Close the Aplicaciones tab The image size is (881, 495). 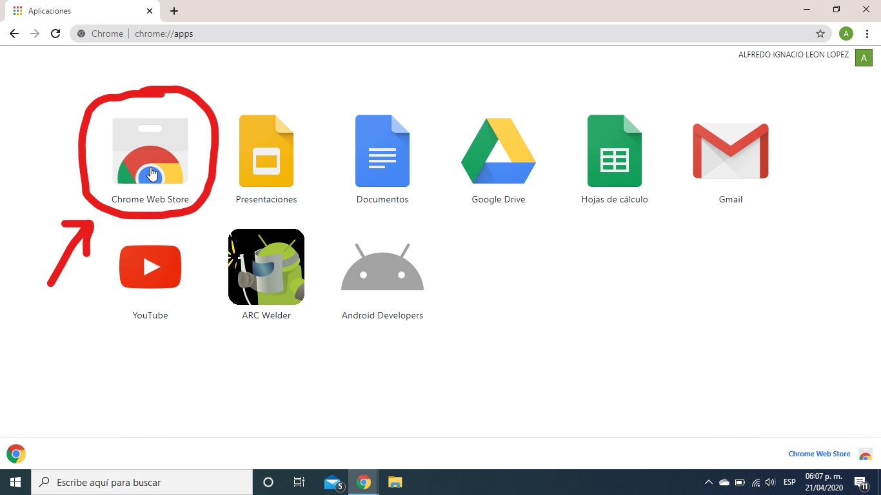(x=150, y=11)
